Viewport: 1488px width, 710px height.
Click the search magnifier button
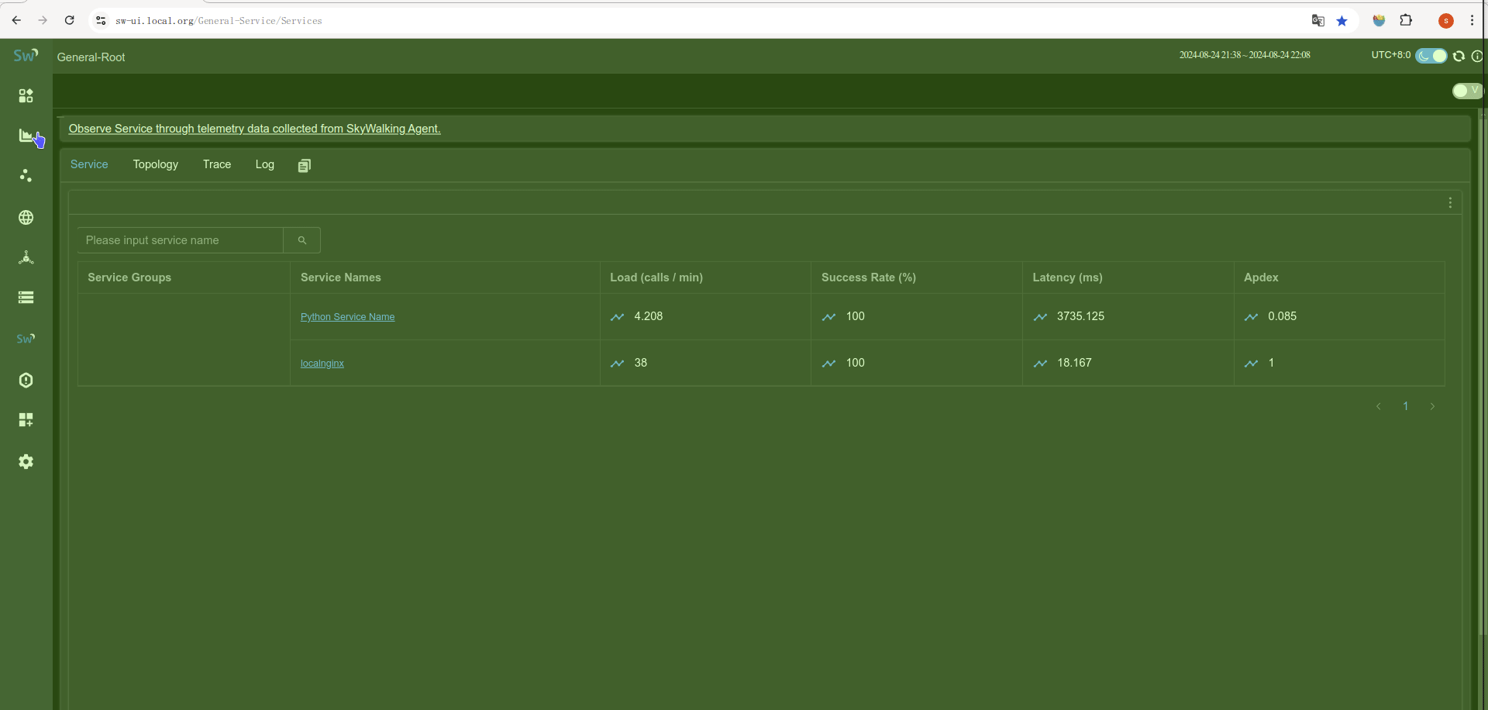coord(302,240)
